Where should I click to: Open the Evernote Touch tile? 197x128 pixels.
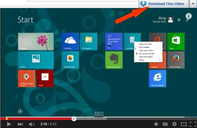pos(114,60)
